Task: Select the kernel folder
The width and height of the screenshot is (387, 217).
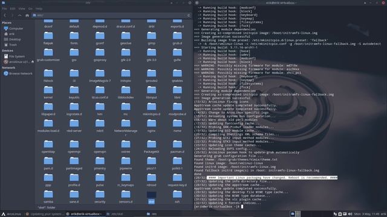Action: click(48, 92)
